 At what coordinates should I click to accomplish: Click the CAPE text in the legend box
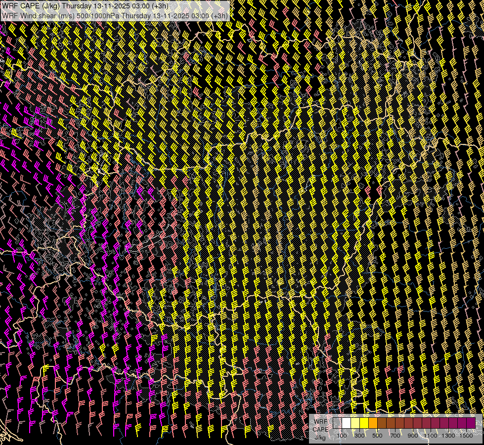pos(320,429)
